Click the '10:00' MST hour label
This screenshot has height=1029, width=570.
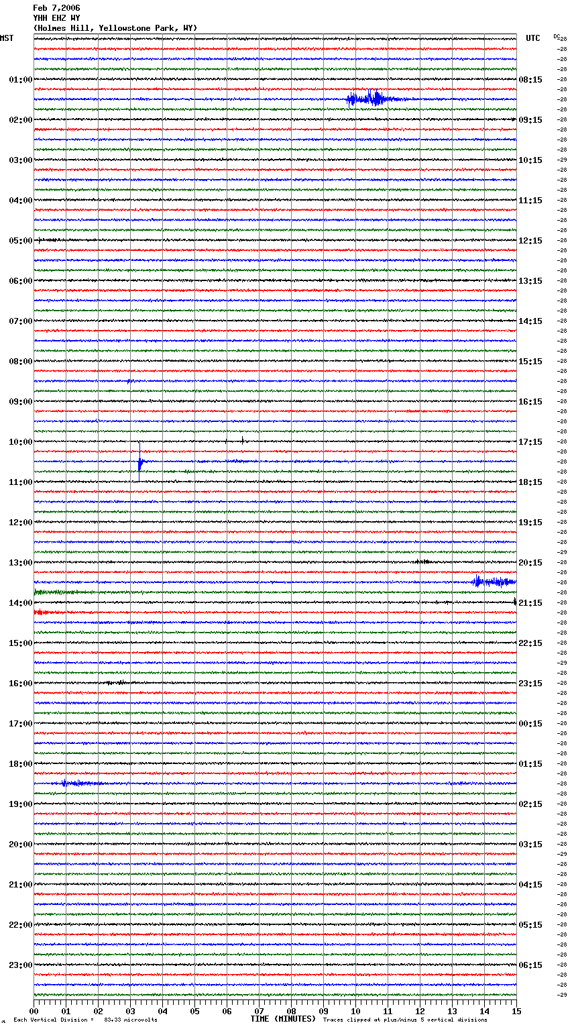(x=20, y=442)
